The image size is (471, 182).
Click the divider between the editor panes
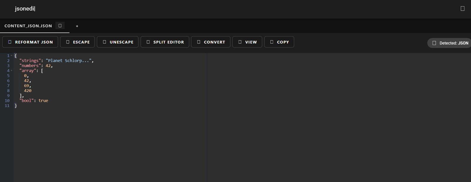click(x=207, y=118)
